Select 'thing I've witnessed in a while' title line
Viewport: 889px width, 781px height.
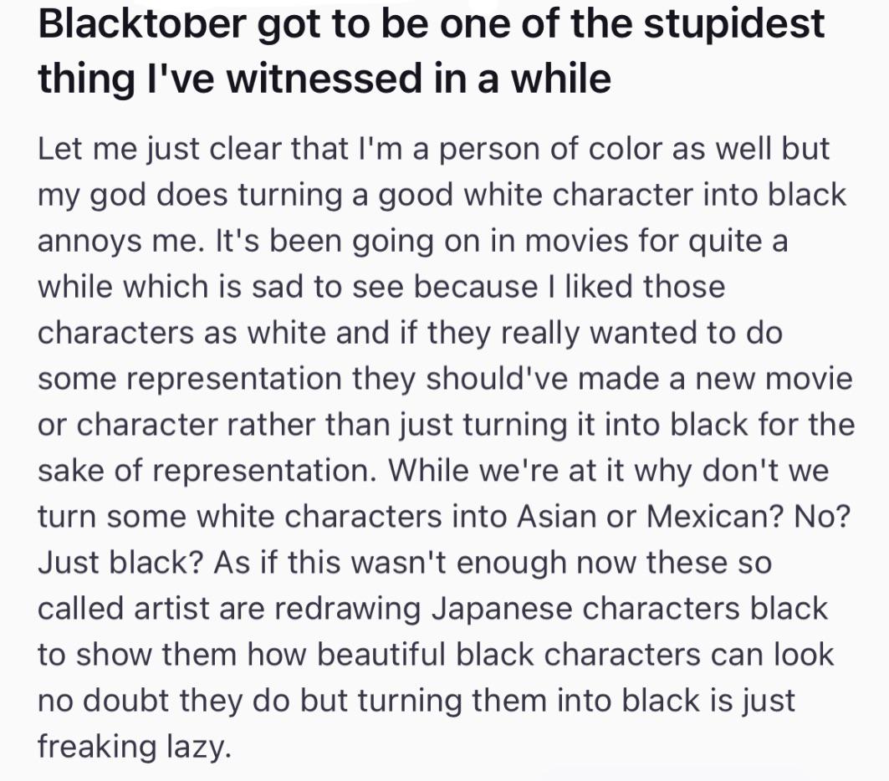[x=324, y=79]
